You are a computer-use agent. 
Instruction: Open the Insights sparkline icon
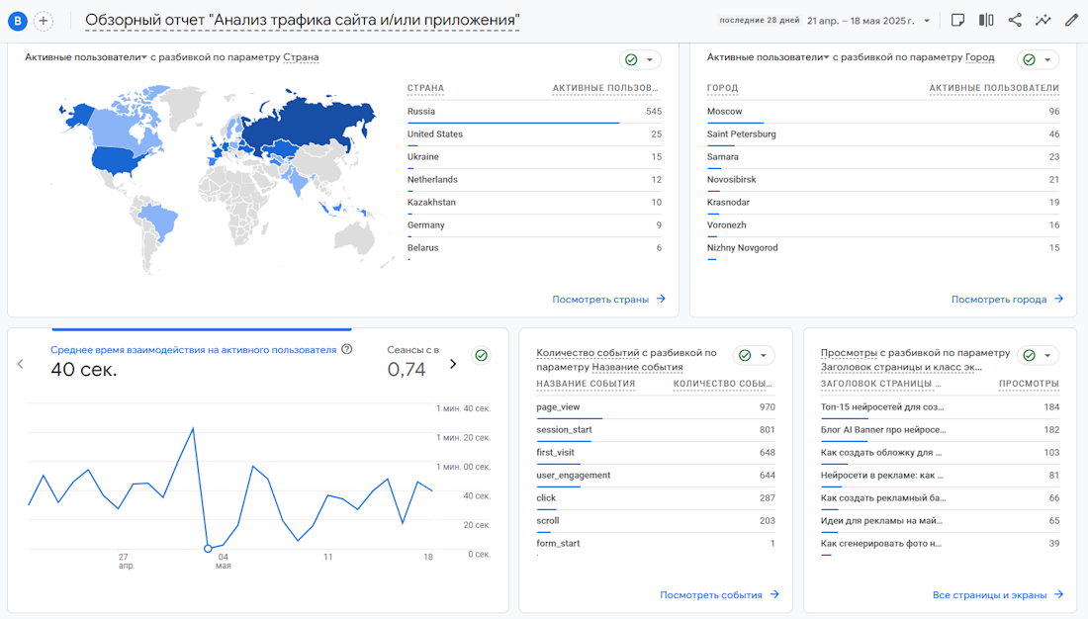point(1043,20)
